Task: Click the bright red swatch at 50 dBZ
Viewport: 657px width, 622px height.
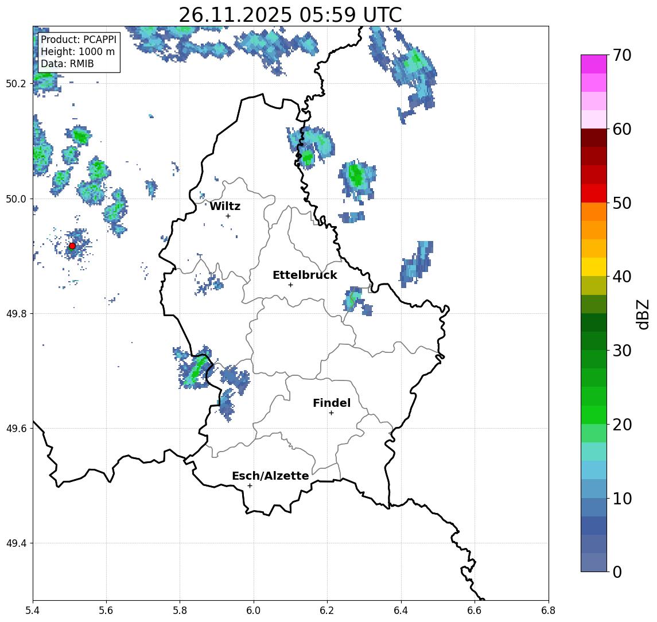Action: coord(594,193)
